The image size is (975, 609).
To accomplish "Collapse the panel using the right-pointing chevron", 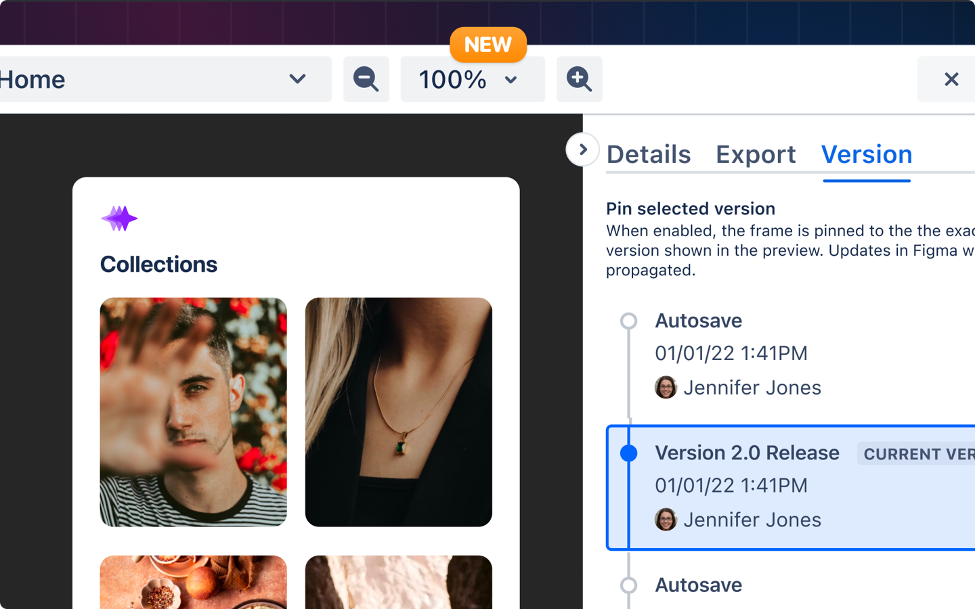I will click(582, 149).
